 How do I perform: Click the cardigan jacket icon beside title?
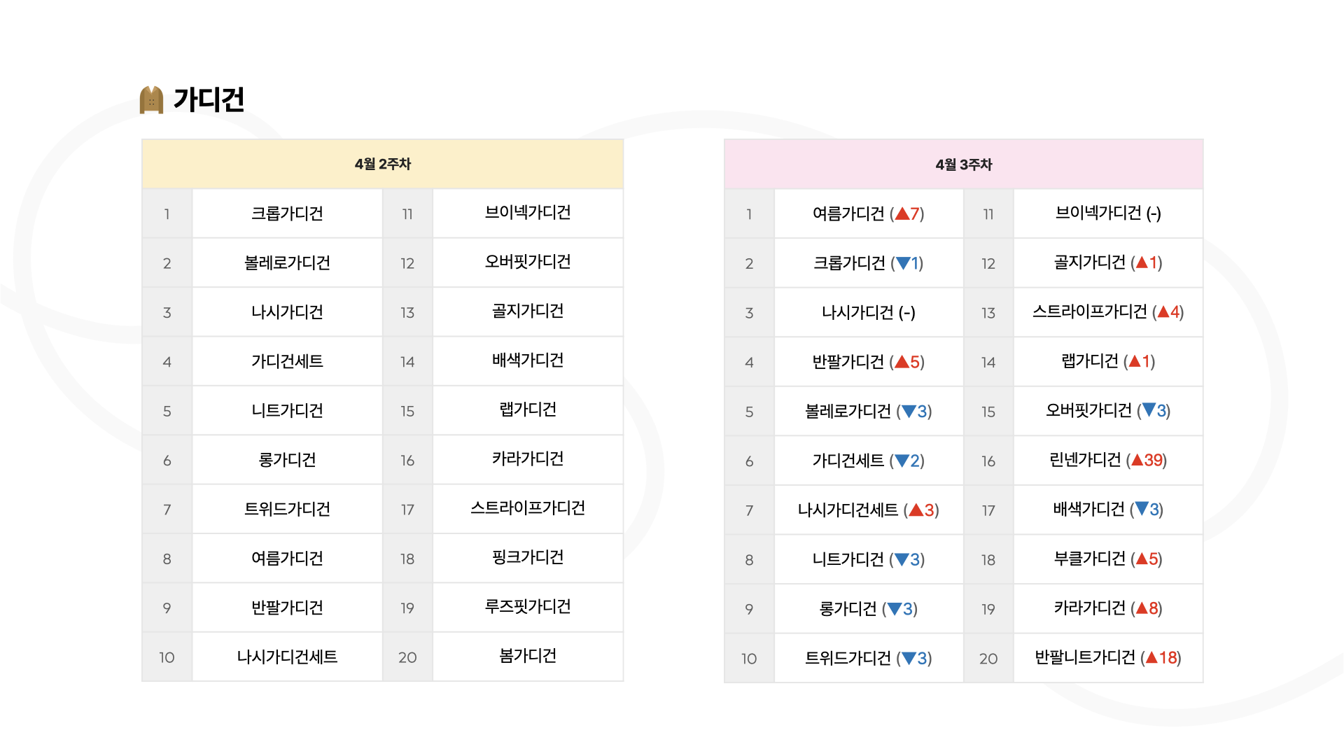151,99
